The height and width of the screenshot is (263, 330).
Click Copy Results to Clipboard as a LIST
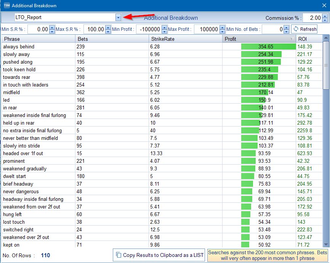(159, 255)
